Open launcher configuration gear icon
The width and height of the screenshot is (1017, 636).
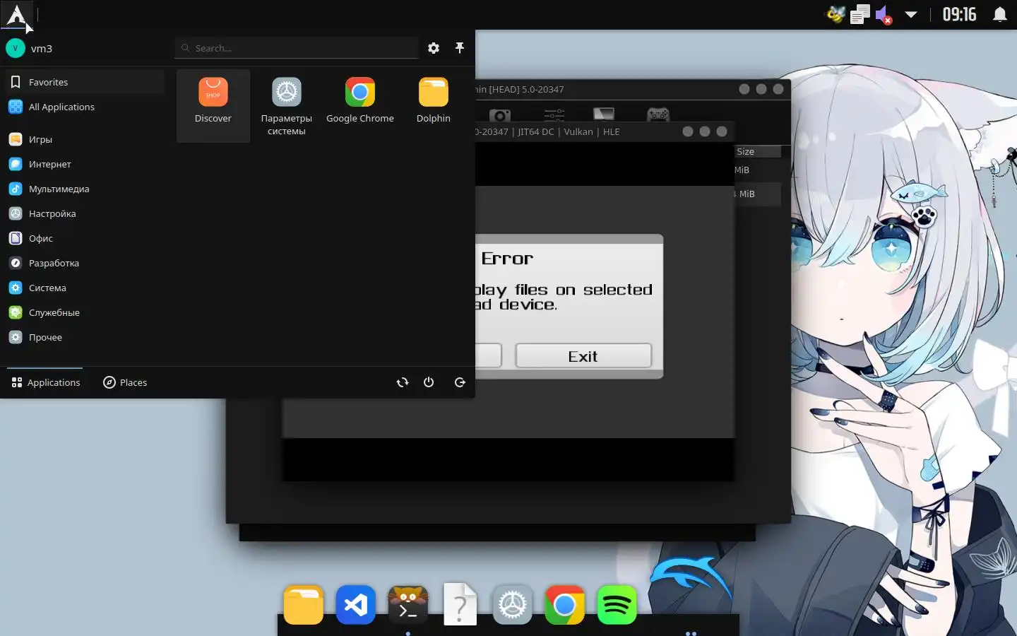click(434, 48)
